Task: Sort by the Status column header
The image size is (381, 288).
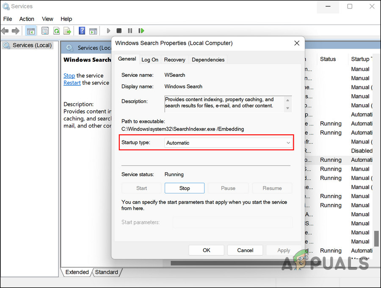Action: [x=328, y=59]
